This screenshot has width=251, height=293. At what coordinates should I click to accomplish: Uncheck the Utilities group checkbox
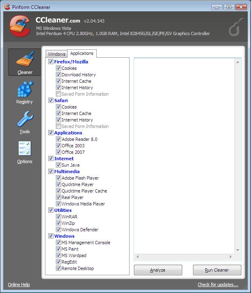click(51, 210)
